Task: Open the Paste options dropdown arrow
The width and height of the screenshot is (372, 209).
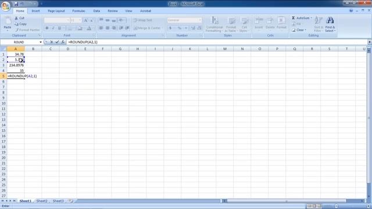Action: 8,31
